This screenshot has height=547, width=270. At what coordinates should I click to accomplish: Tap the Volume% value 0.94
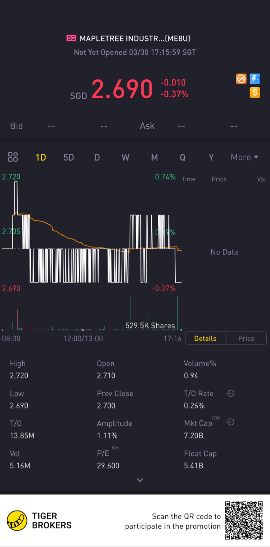[191, 376]
